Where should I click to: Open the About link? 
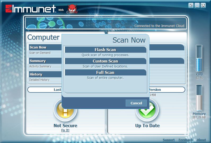tap(201, 140)
